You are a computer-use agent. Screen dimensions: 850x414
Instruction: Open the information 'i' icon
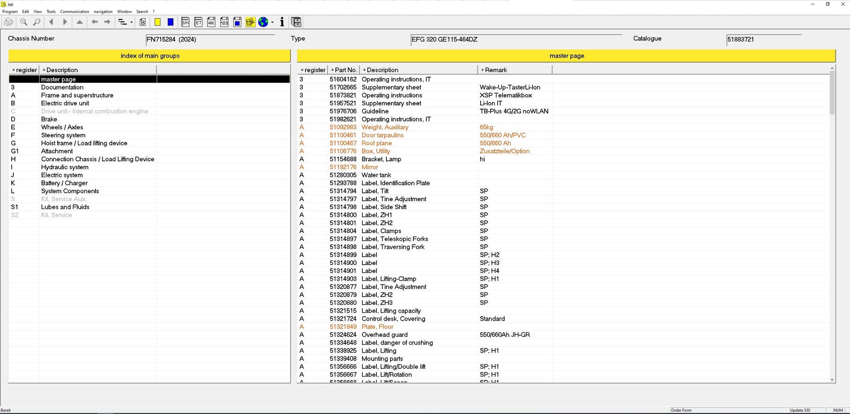282,22
